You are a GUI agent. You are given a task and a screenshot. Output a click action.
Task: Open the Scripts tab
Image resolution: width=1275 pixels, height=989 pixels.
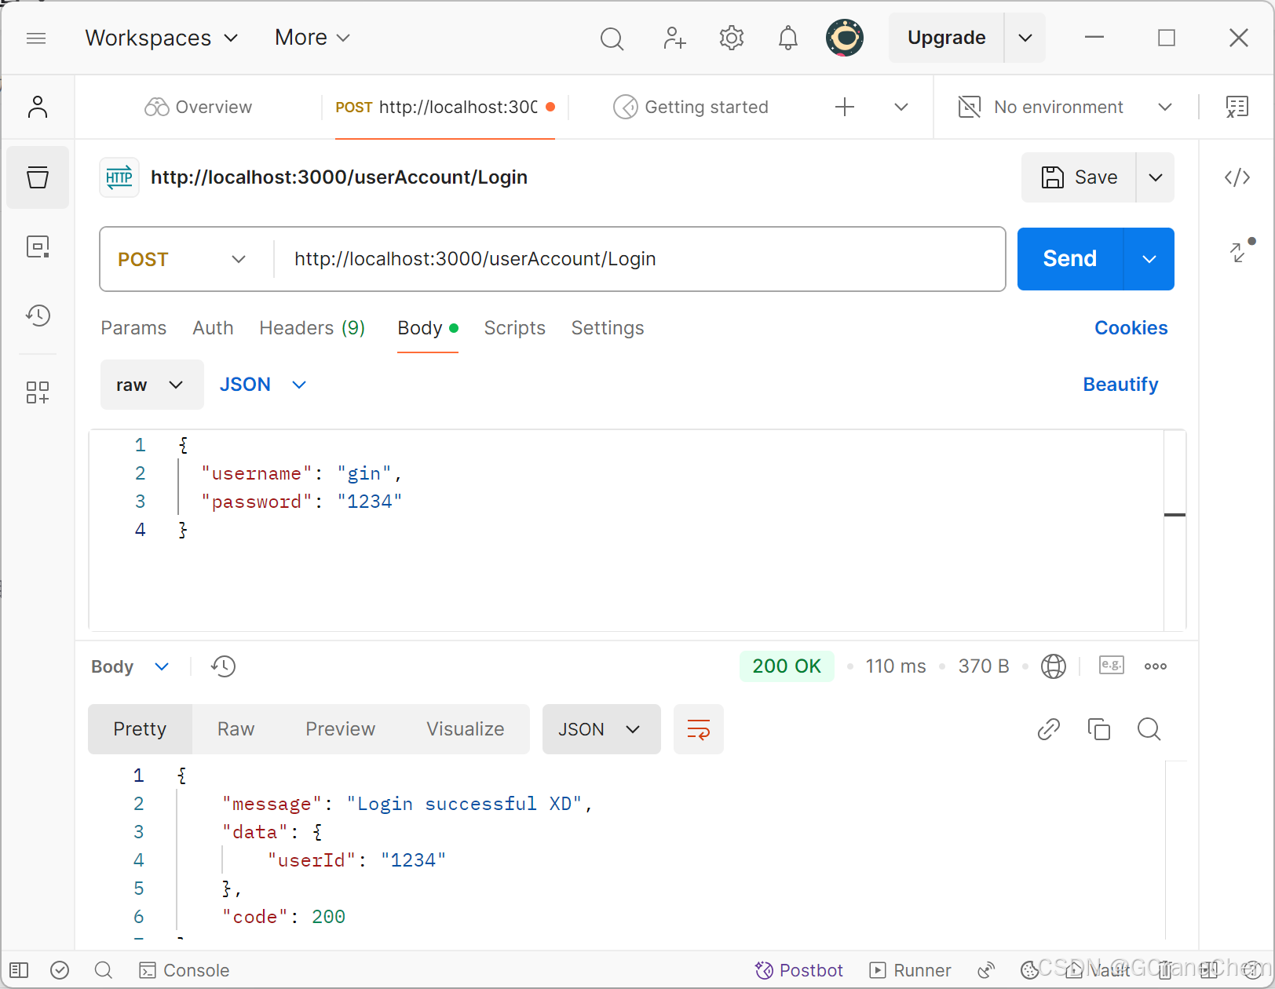[514, 328]
